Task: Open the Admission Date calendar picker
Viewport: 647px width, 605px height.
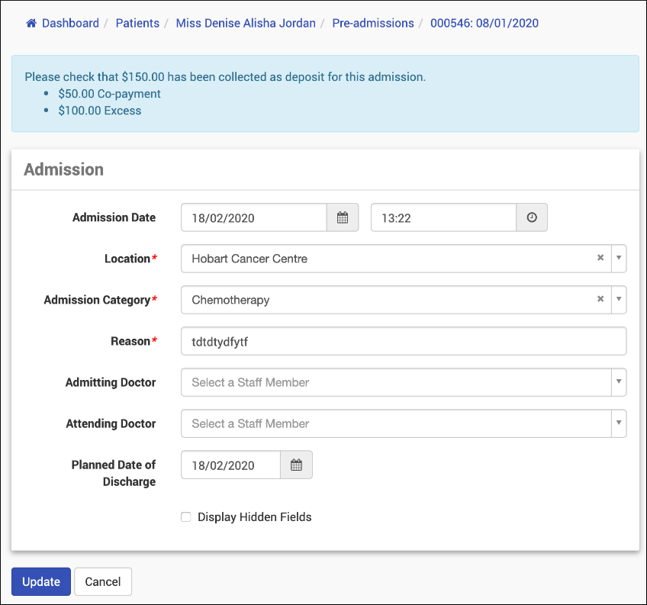Action: click(343, 217)
